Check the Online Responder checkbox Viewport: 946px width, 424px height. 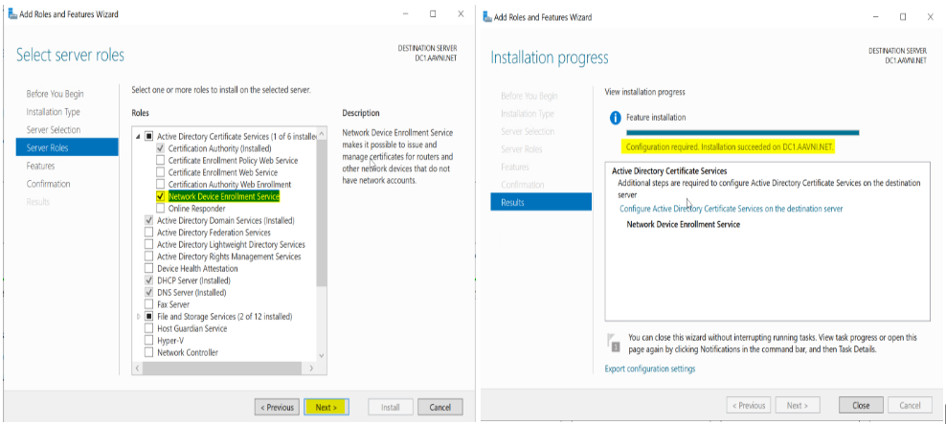click(161, 208)
